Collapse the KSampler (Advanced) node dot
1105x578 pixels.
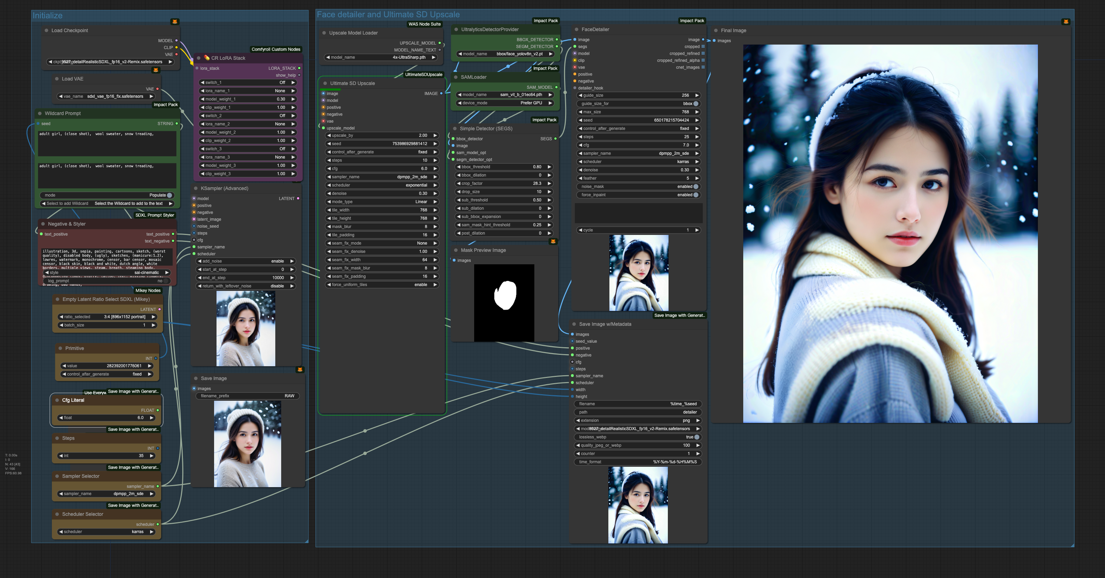click(196, 189)
